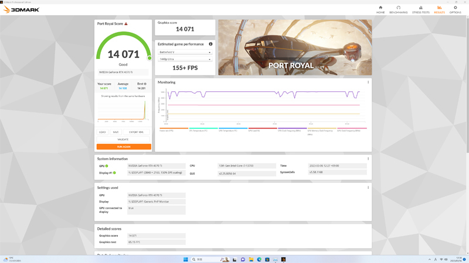
Task: Click the 13th Gen Intel Core CPU value
Action: click(x=246, y=166)
